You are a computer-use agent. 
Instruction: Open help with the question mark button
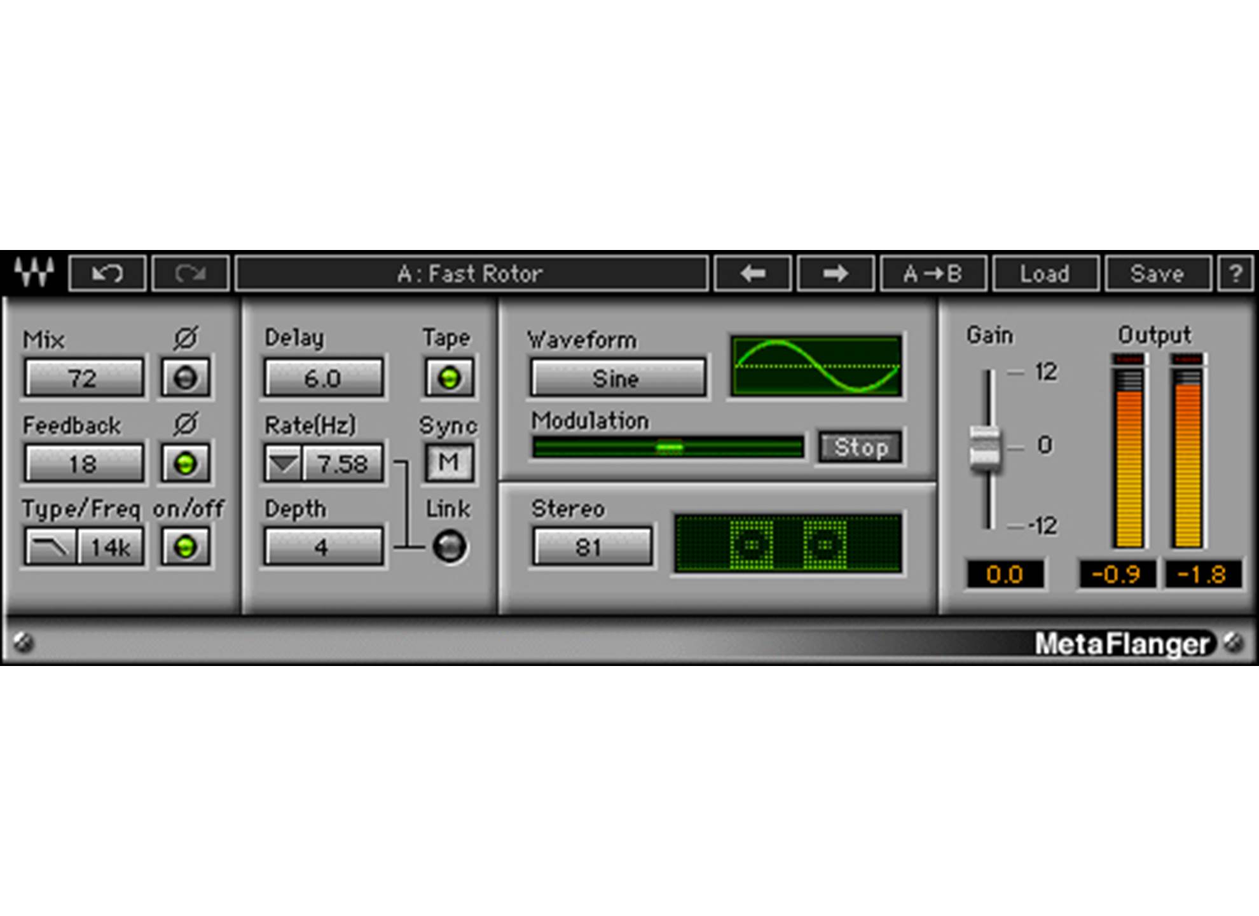point(1235,274)
